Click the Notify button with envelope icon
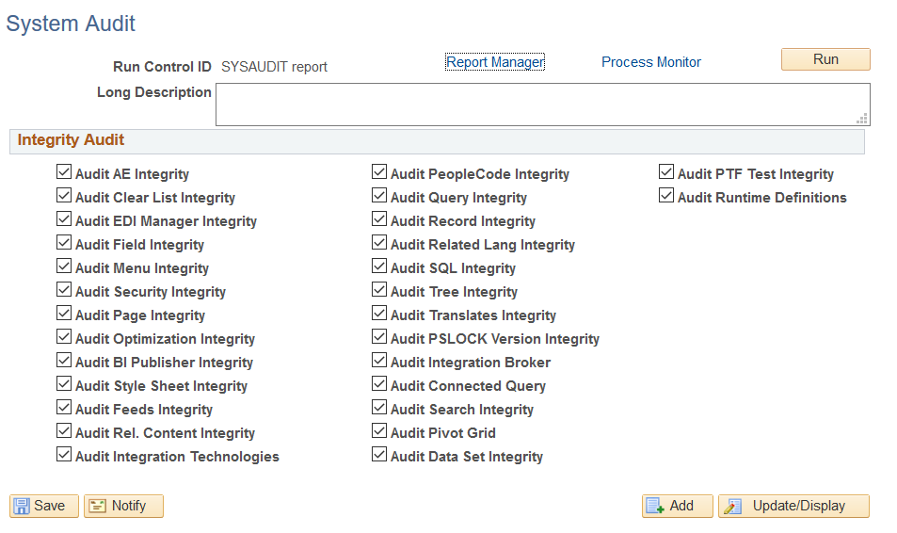This screenshot has width=897, height=533. click(x=123, y=506)
